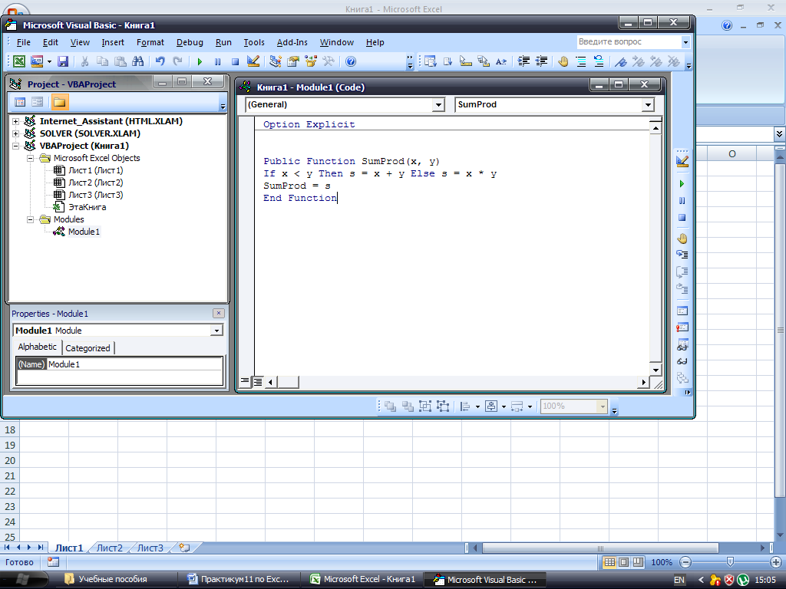Screen dimensions: 786x589
Task: Open Project Explorer toolbar icon
Action: pyautogui.click(x=276, y=61)
